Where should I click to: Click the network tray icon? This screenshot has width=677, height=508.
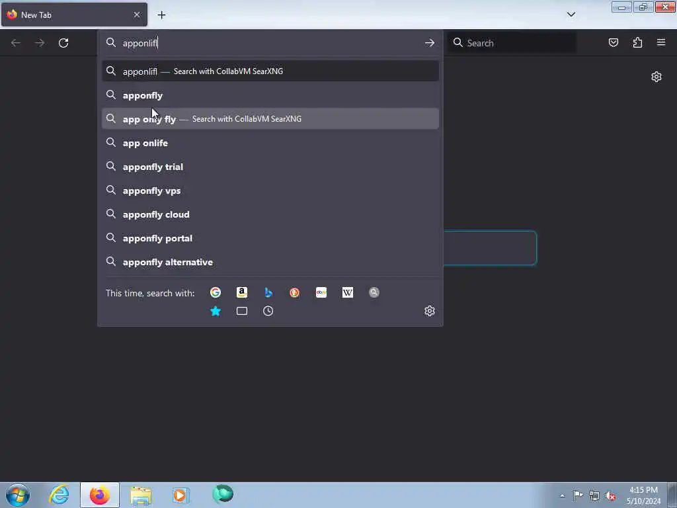pyautogui.click(x=594, y=495)
